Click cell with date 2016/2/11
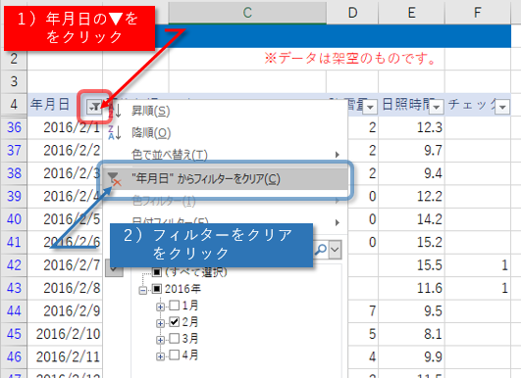The image size is (521, 378). coord(65,356)
